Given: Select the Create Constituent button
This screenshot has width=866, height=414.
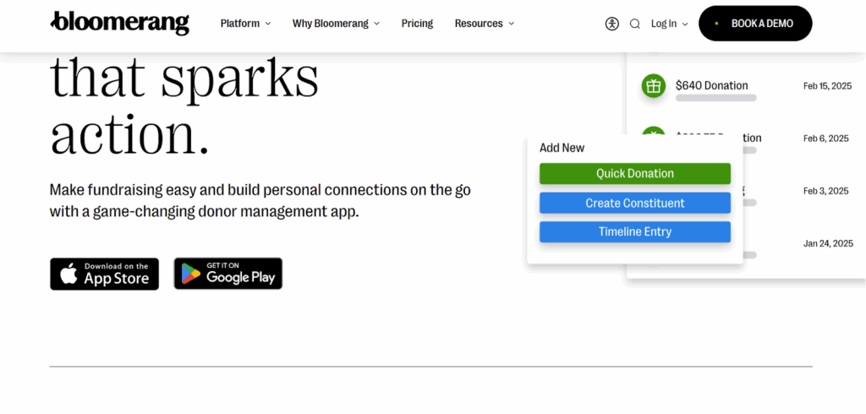Looking at the screenshot, I should [x=635, y=203].
